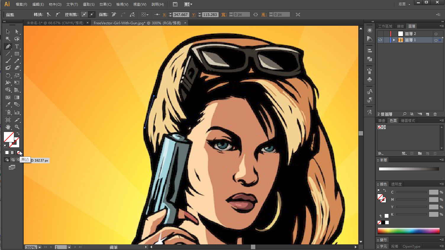Collapse the 漸層 gradient panel

[x=378, y=160]
